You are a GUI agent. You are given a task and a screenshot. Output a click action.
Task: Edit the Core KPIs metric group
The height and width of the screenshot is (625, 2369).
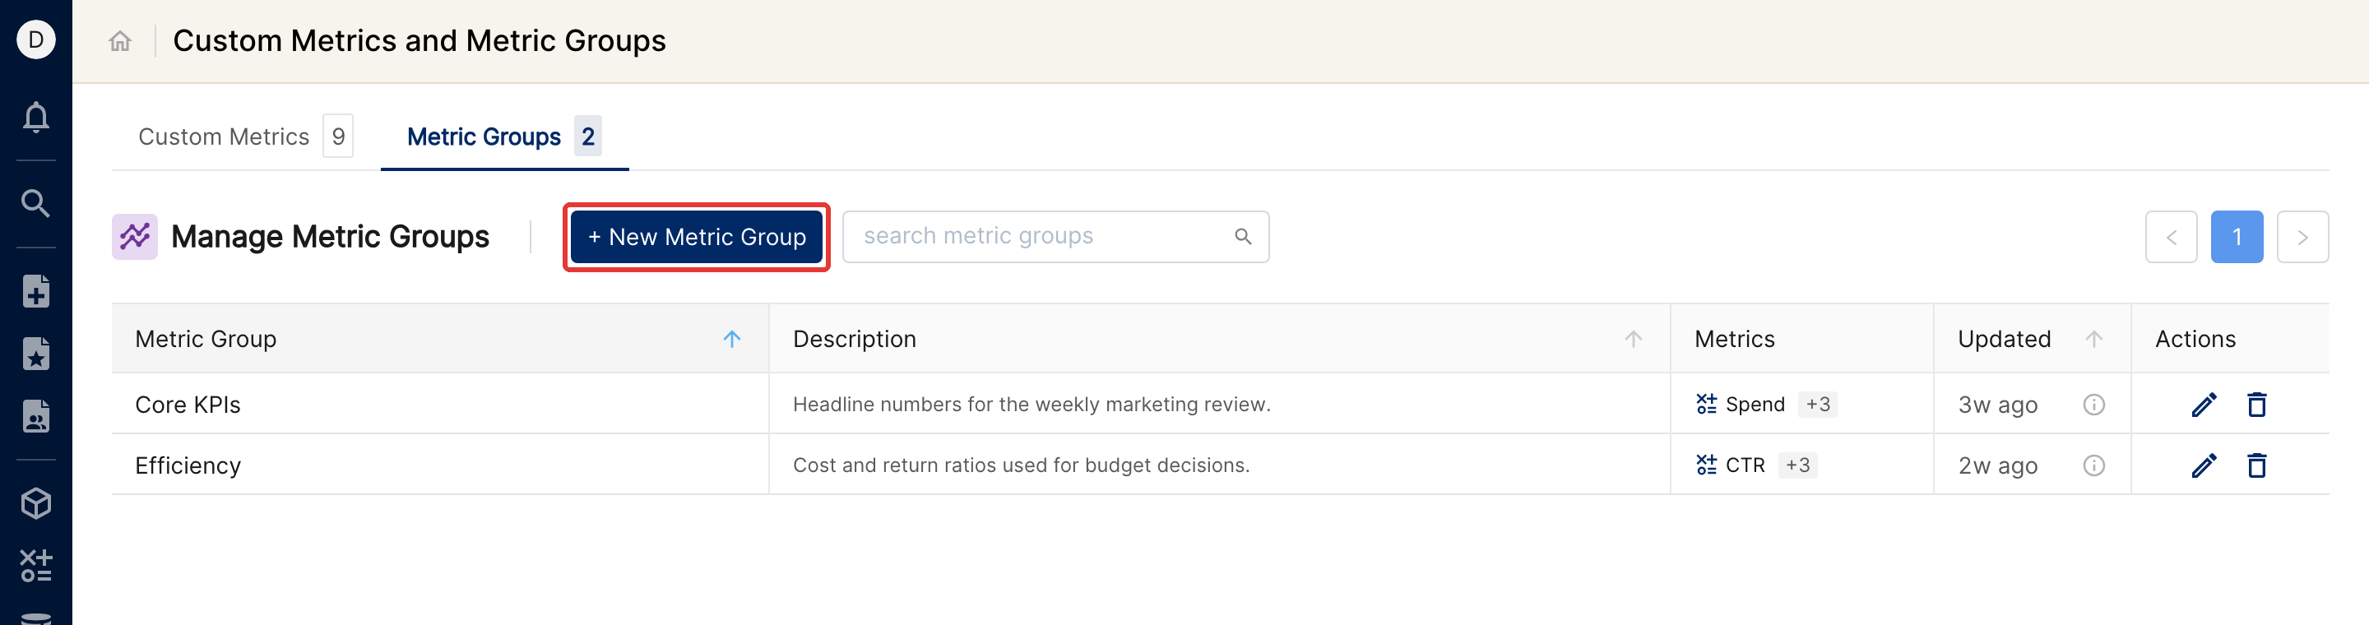click(x=2204, y=405)
